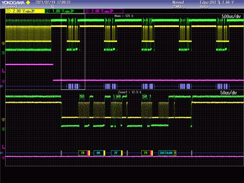Click the 50us/div zoom timebase readout

tap(228, 93)
